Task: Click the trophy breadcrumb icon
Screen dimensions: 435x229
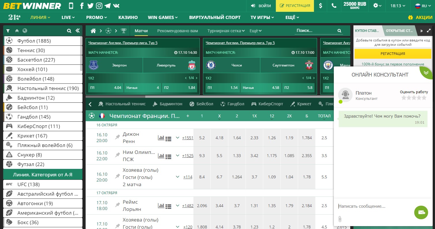Action: [123, 31]
